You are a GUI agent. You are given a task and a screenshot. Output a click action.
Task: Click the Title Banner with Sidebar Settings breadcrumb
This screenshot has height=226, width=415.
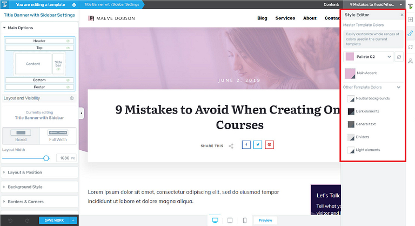pyautogui.click(x=112, y=4)
